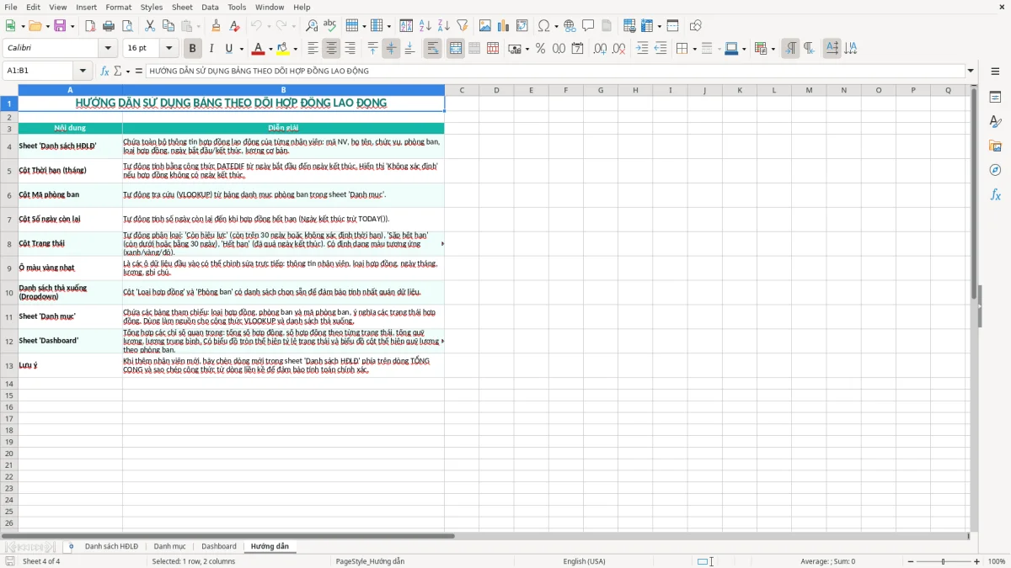
Task: Run the spelling check
Action: click(329, 26)
